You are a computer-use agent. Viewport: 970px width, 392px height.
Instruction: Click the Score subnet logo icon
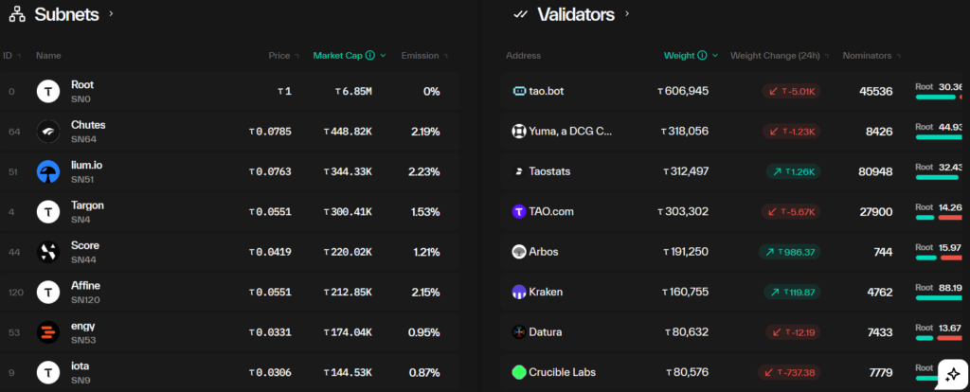pos(47,252)
